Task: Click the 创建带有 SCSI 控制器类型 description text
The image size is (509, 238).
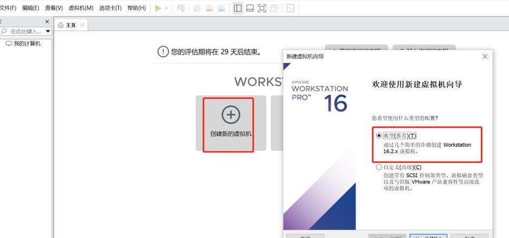Action: [x=433, y=182]
